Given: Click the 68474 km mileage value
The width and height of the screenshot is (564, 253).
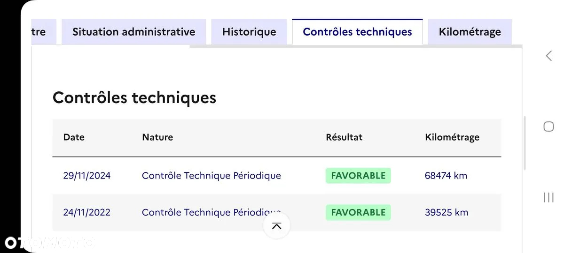Looking at the screenshot, I should pyautogui.click(x=446, y=176).
